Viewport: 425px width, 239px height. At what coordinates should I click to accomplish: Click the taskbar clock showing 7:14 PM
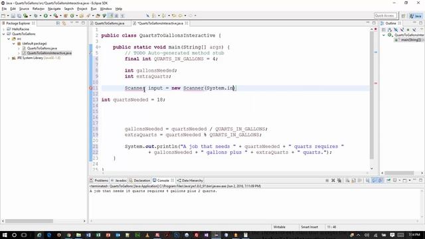[414, 234]
